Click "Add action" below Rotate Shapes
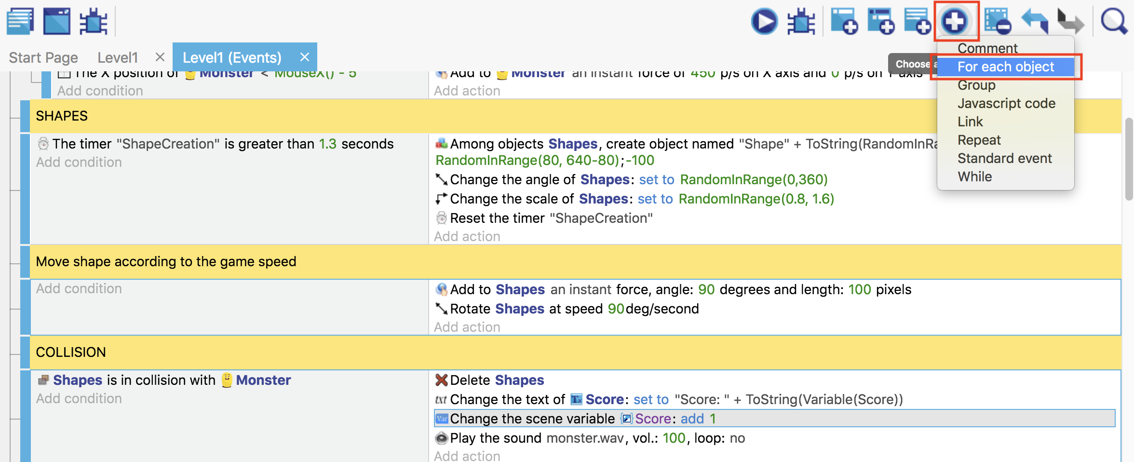The width and height of the screenshot is (1134, 462). tap(467, 327)
